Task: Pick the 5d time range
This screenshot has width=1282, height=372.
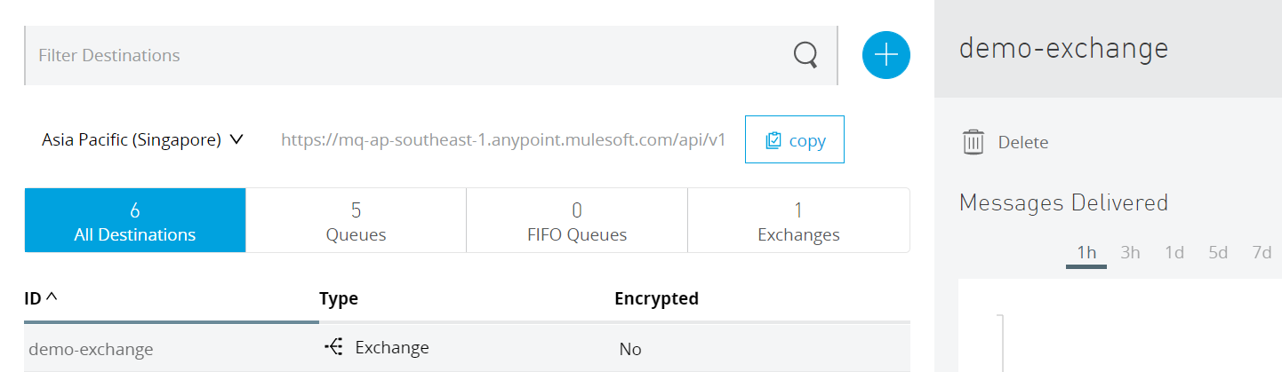Action: click(x=1218, y=252)
